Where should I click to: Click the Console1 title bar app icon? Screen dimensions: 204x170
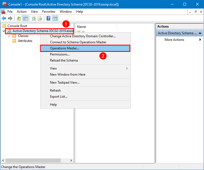(5, 4)
